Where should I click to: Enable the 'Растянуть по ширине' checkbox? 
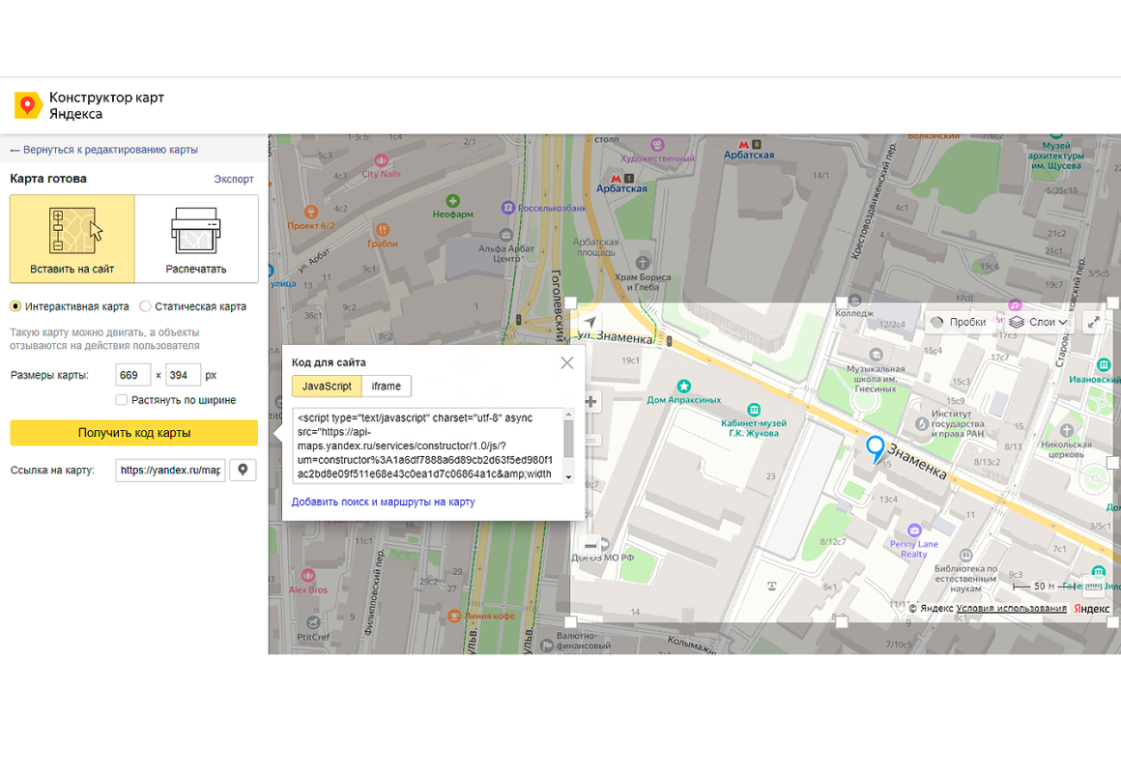(x=122, y=400)
